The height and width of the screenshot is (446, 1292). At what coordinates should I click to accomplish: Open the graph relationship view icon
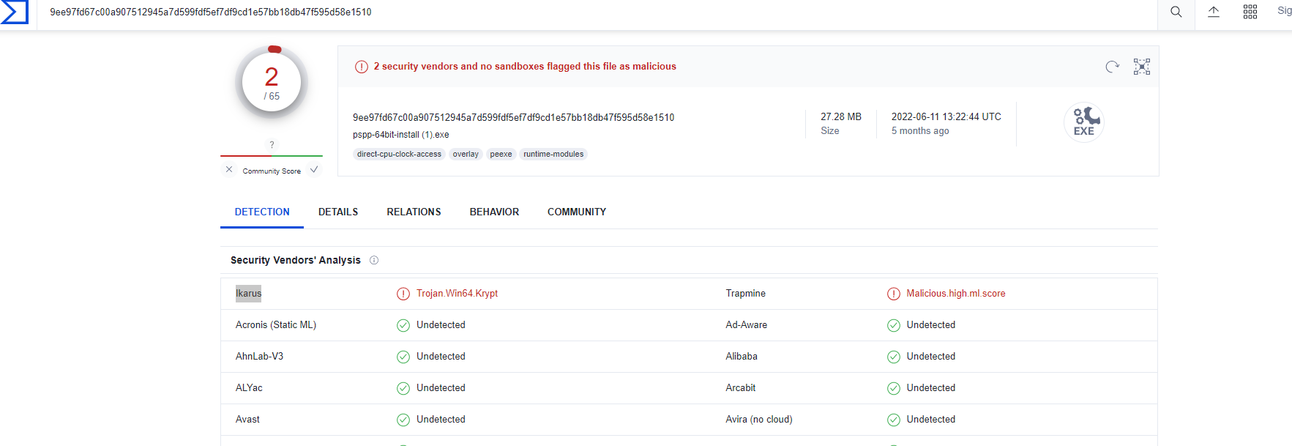[x=1142, y=67]
